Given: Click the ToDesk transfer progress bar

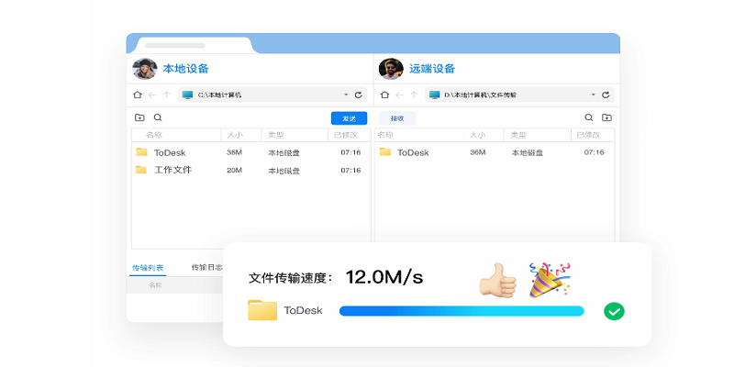Looking at the screenshot, I should (x=462, y=311).
